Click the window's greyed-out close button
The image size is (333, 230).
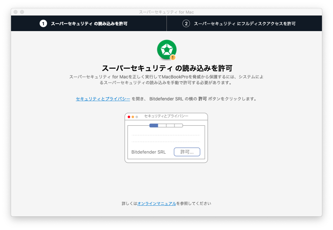point(16,12)
